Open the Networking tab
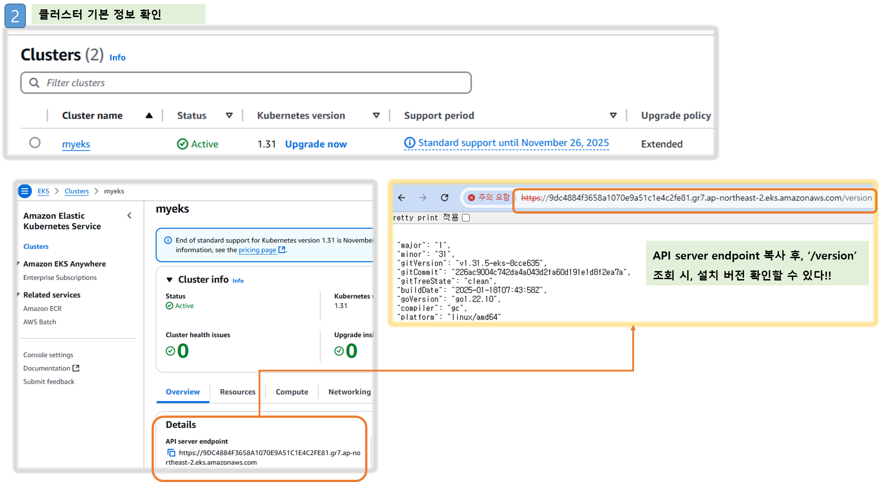Image resolution: width=881 pixels, height=482 pixels. [349, 392]
